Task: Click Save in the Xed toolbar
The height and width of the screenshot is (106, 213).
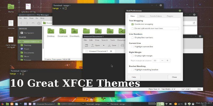Action: [x=112, y=45]
